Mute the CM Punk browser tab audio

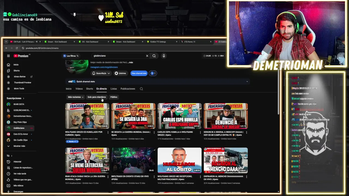click(37, 42)
